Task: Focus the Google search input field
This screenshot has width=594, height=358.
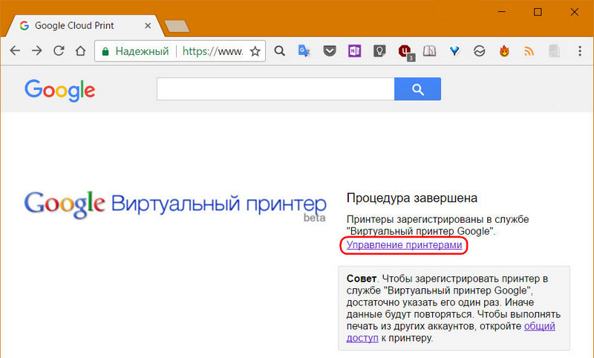Action: (275, 89)
